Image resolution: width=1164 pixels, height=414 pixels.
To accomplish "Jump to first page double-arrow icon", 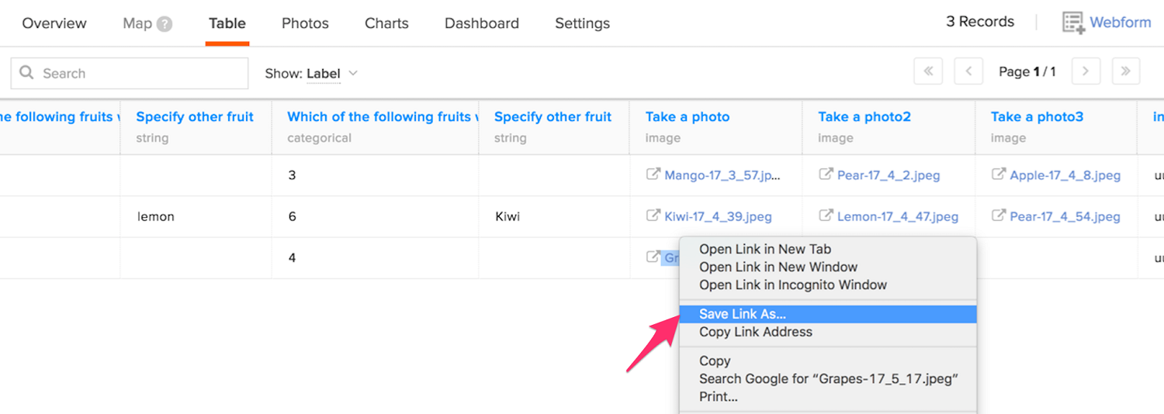I will [x=928, y=71].
